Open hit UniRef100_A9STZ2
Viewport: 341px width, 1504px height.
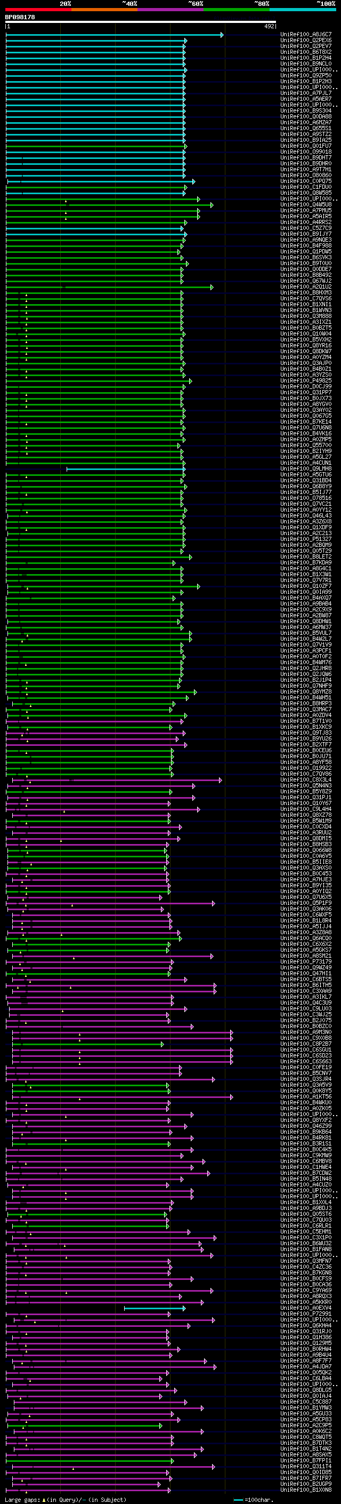pos(306,134)
